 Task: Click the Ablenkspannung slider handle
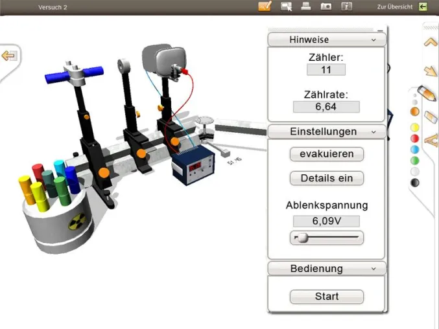click(x=302, y=238)
